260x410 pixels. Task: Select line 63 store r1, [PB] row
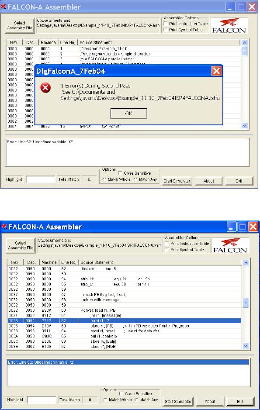click(x=124, y=326)
